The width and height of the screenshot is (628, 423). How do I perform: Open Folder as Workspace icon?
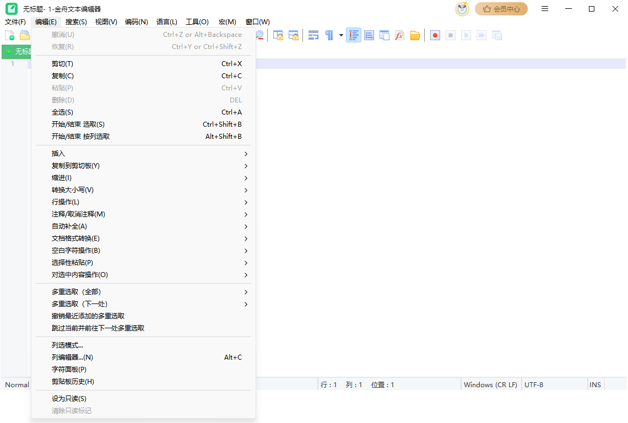point(415,35)
